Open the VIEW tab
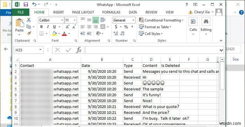Image resolution: width=245 pixels, height=127 pixels. pos(169,12)
